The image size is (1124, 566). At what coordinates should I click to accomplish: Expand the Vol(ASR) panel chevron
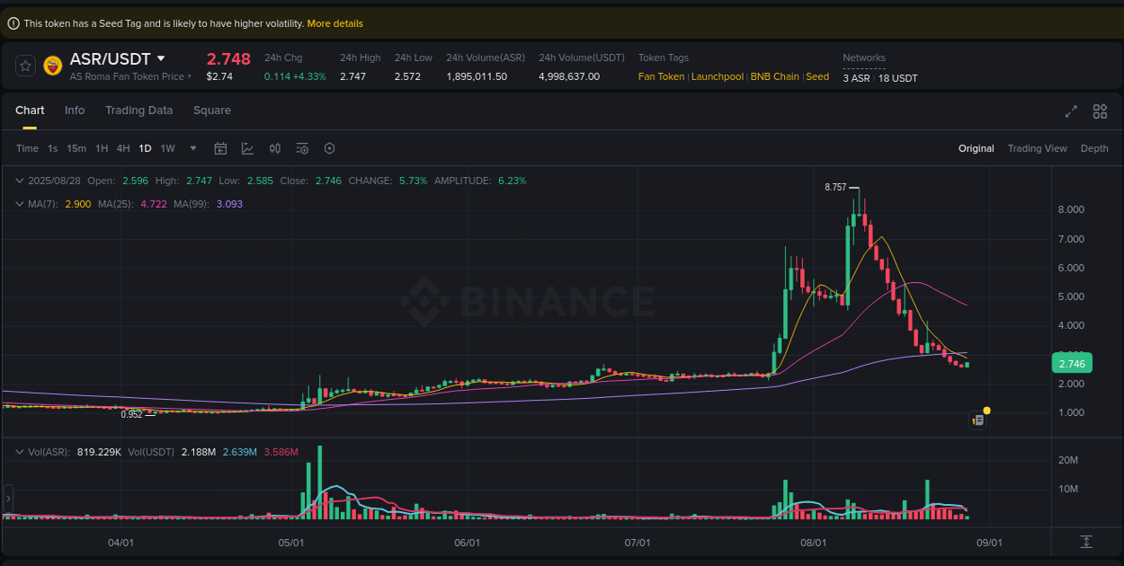[18, 452]
